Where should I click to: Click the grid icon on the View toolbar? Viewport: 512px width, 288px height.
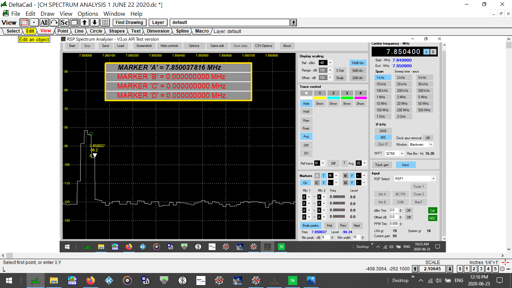(x=105, y=22)
